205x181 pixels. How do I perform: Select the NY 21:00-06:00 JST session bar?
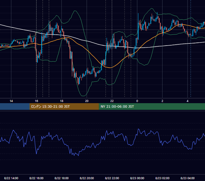click(152, 106)
